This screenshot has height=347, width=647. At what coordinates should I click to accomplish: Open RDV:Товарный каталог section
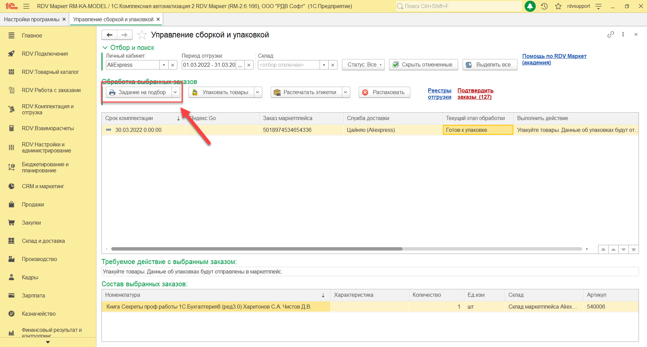point(48,72)
